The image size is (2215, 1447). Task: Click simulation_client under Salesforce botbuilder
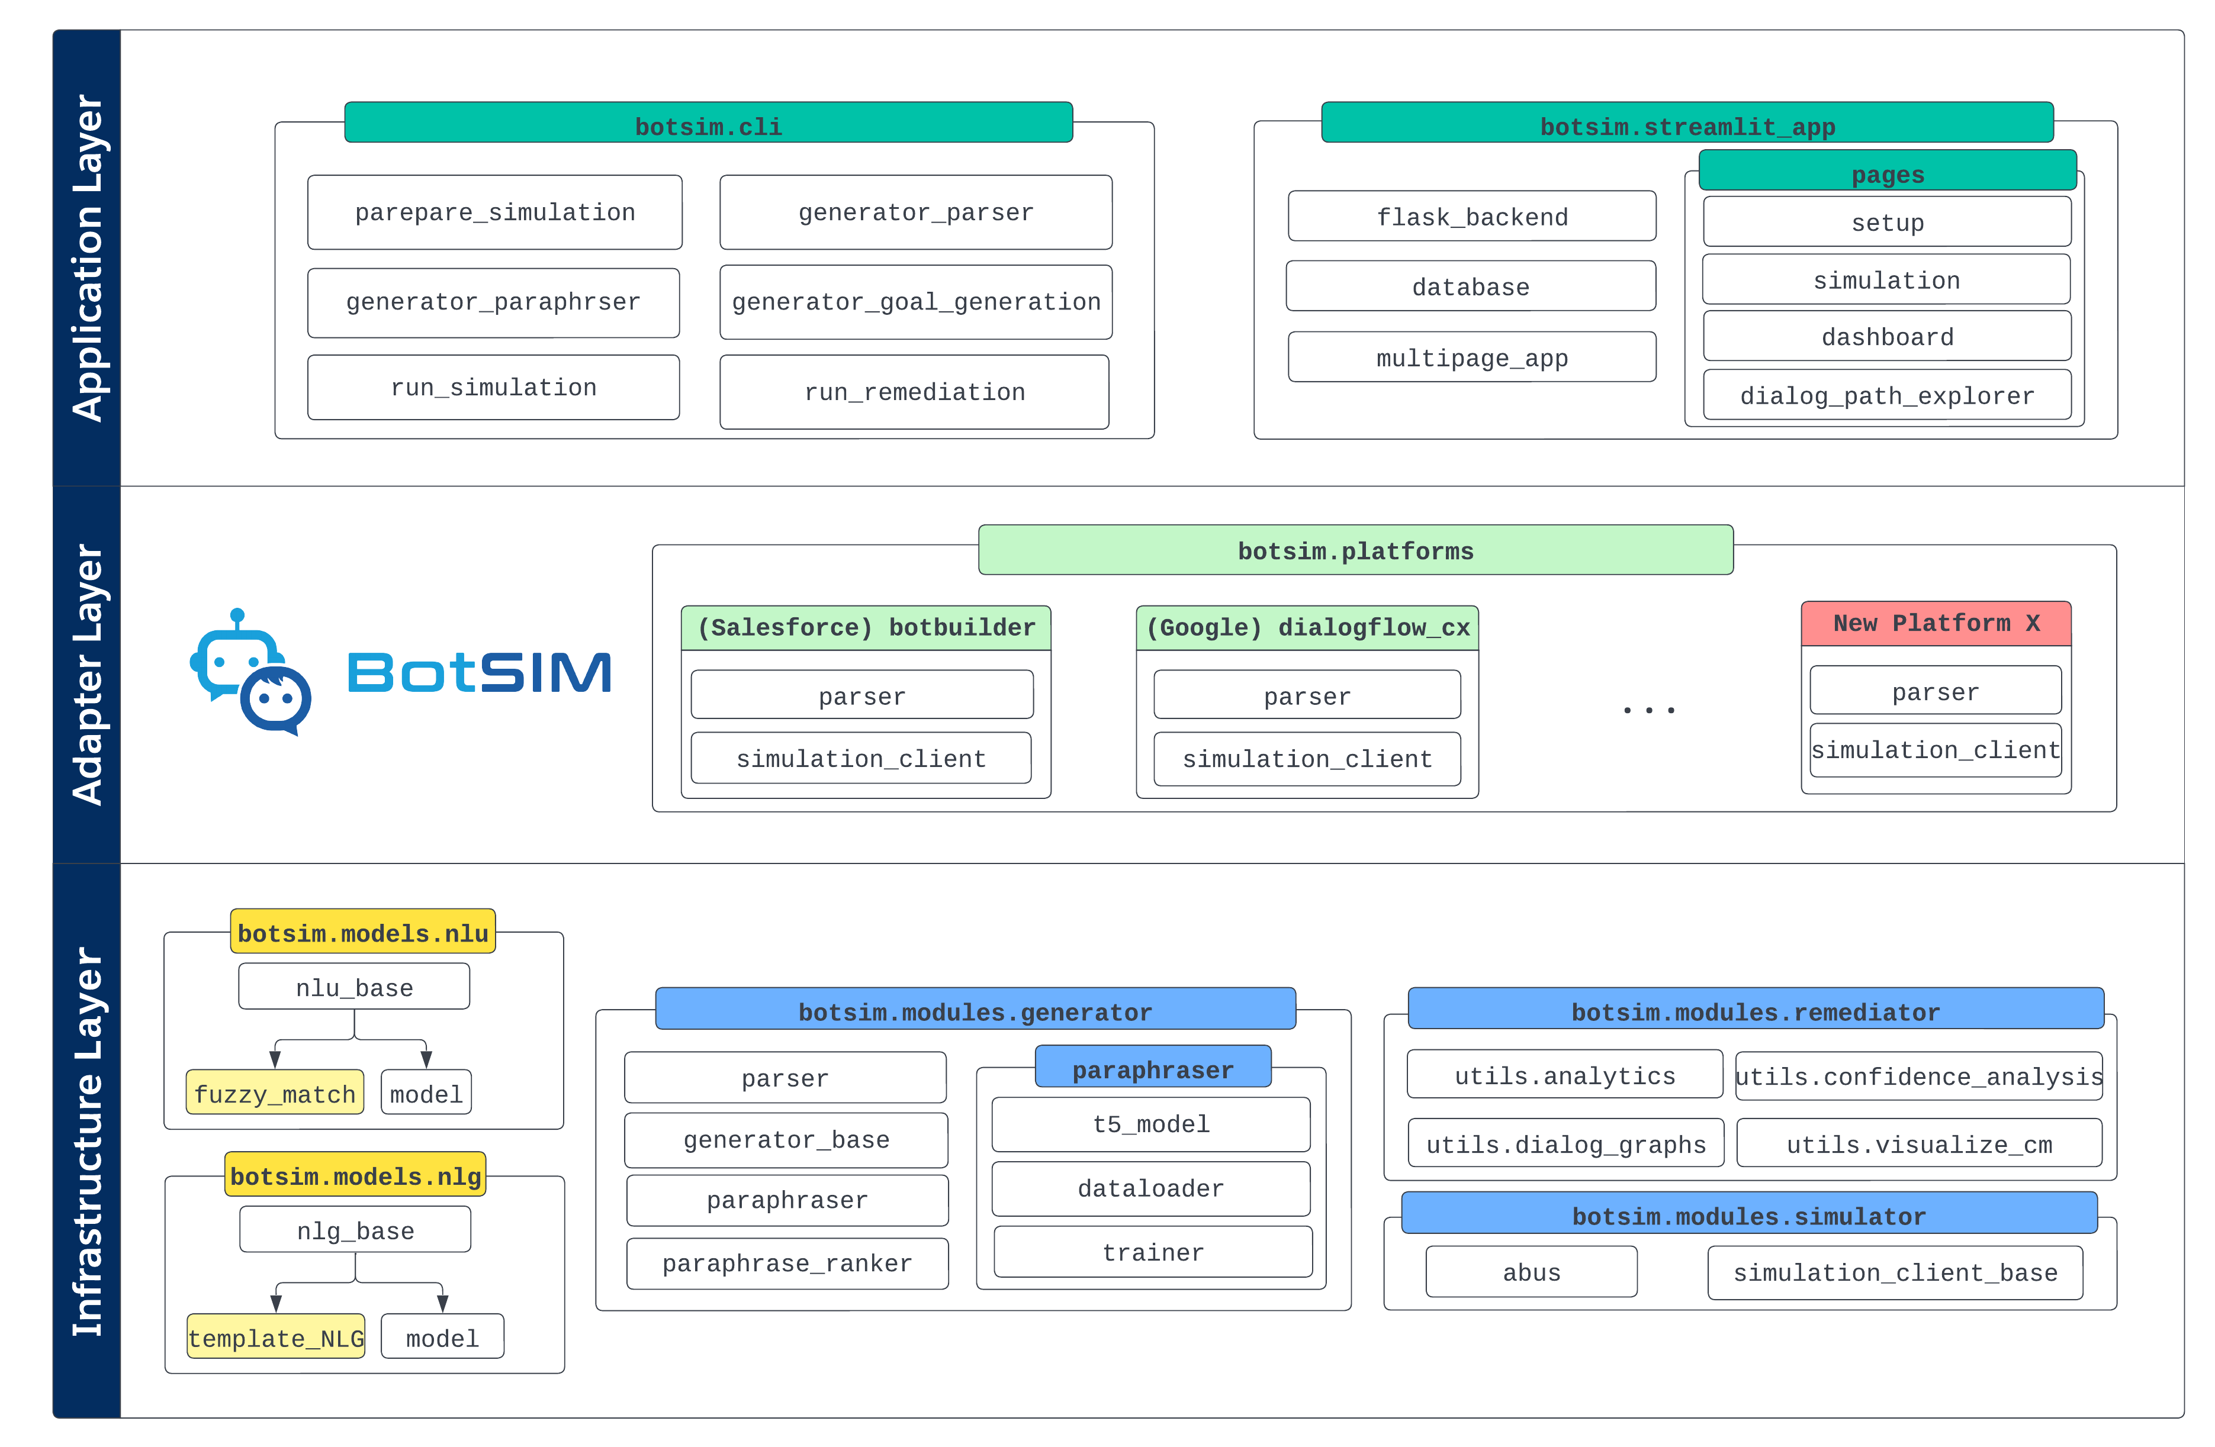point(861,758)
